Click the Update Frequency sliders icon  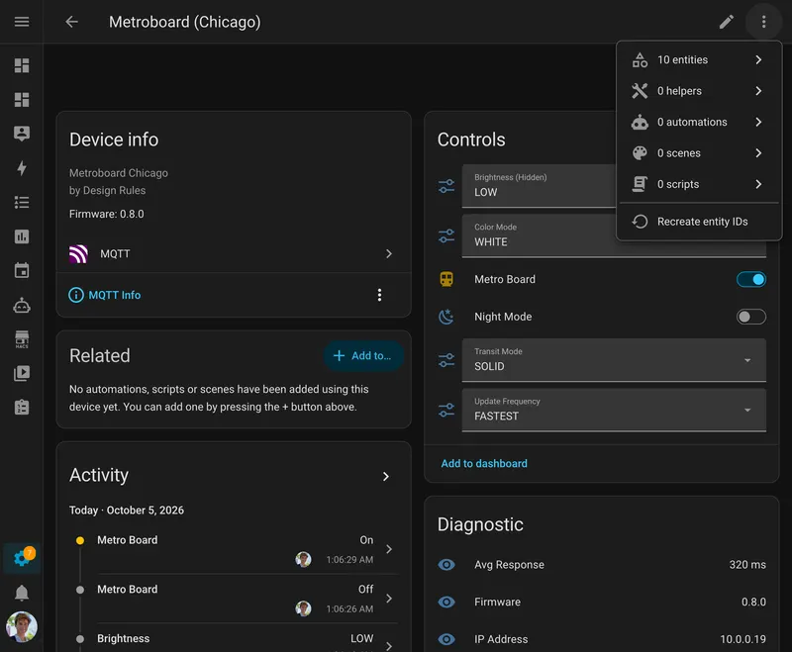point(446,410)
